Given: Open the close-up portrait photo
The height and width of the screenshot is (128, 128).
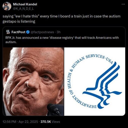Looking at the screenshot, I should [33, 81].
